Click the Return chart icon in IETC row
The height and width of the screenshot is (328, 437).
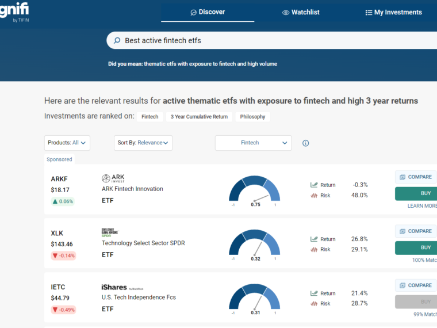click(x=314, y=293)
